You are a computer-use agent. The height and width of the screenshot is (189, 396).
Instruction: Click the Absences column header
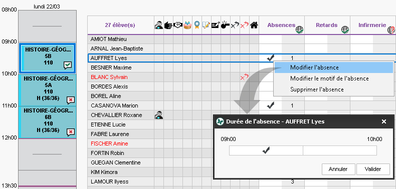[281, 25]
